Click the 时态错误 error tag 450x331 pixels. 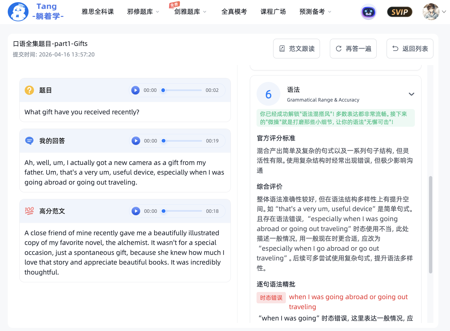coord(271,298)
